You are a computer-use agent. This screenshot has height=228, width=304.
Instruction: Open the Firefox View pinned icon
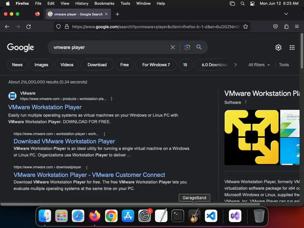(x=37, y=14)
